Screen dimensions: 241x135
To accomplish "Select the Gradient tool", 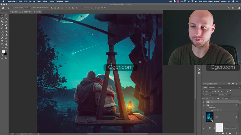I will tap(2, 35).
